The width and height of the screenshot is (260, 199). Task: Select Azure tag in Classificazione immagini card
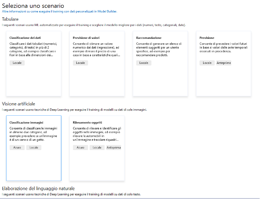point(17,148)
